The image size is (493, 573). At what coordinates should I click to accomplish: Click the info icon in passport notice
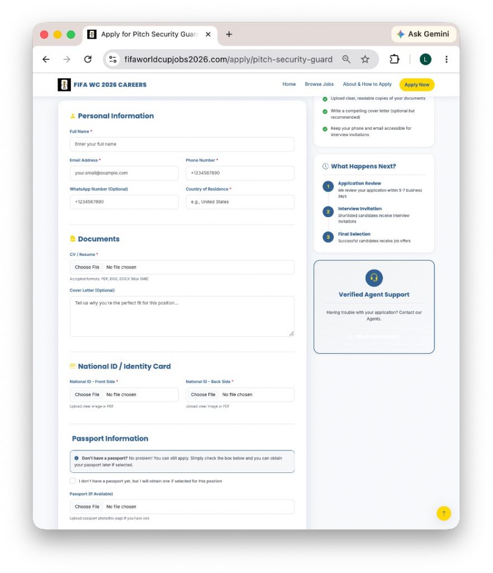76,458
